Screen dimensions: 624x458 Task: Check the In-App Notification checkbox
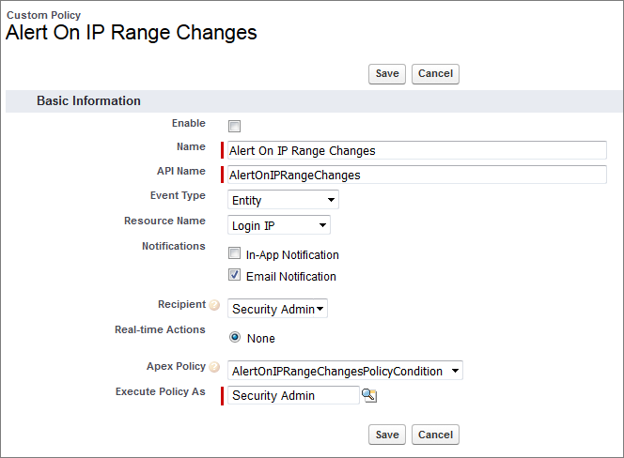click(234, 252)
